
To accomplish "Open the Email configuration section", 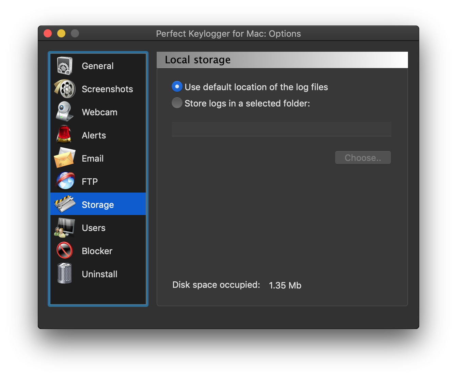I will click(x=92, y=158).
